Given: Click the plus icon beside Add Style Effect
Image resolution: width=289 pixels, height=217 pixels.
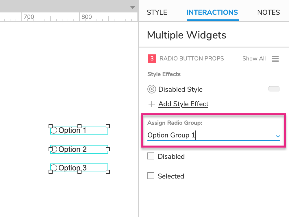Looking at the screenshot, I should pos(152,104).
